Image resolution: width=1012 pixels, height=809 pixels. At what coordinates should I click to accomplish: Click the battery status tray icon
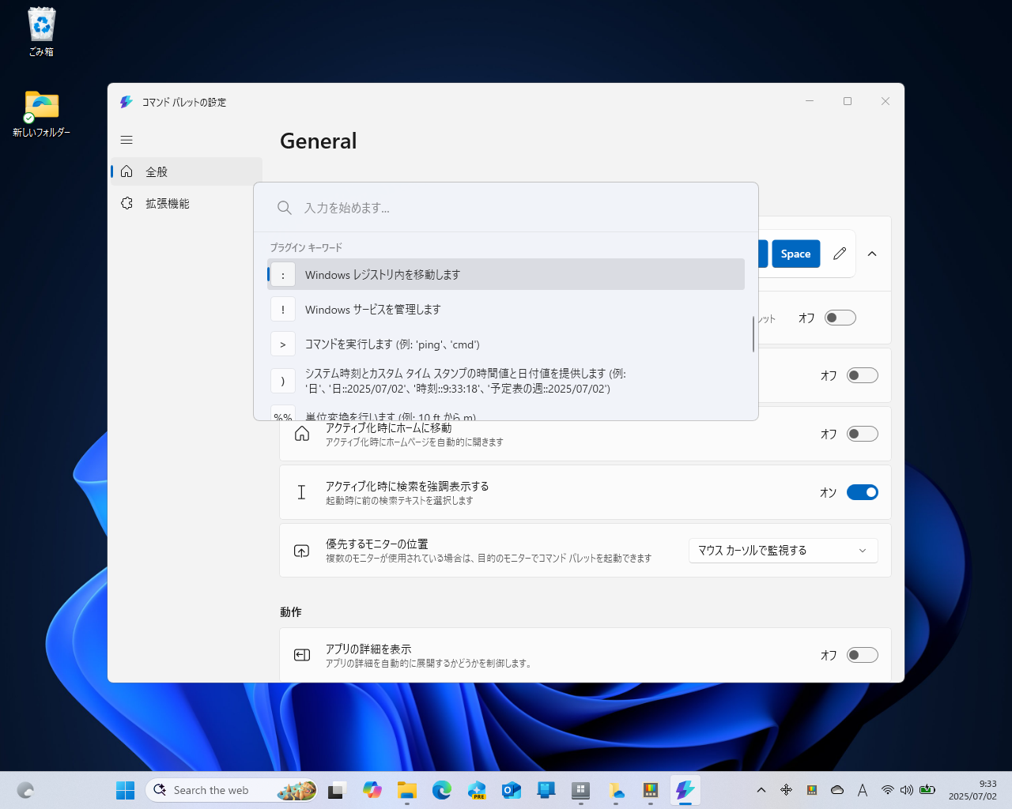pos(927,790)
